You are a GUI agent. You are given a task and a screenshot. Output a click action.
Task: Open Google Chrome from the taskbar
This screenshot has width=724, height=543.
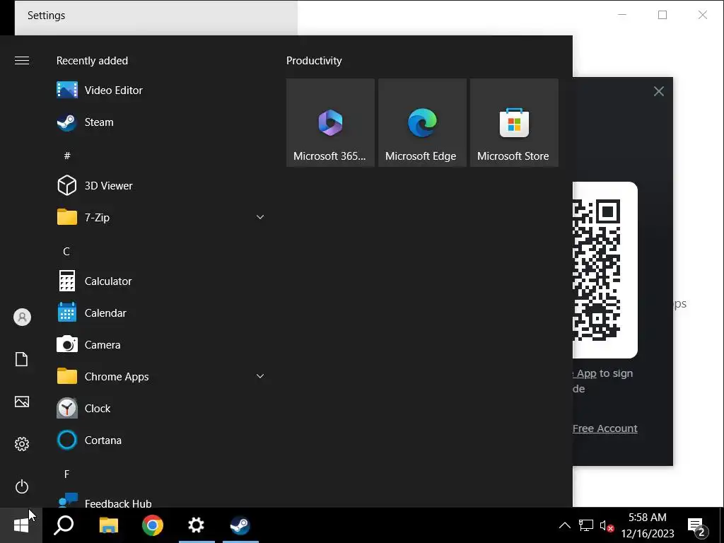click(153, 525)
